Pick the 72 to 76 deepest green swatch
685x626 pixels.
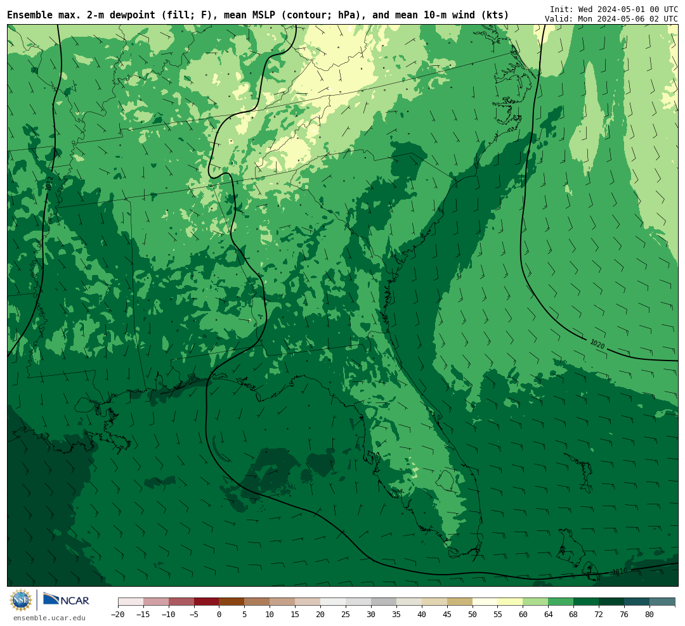point(612,602)
